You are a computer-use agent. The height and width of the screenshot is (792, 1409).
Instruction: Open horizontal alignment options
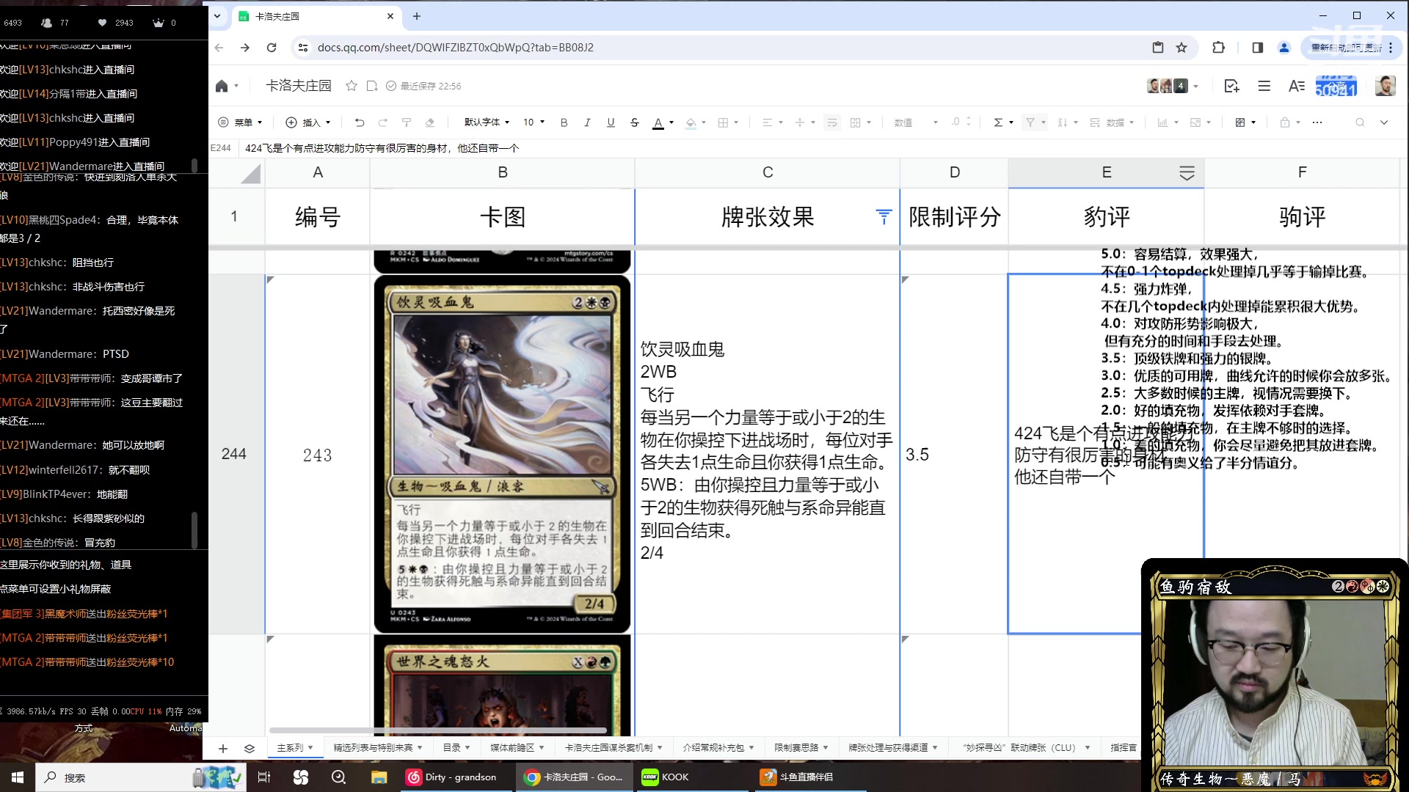tap(772, 122)
